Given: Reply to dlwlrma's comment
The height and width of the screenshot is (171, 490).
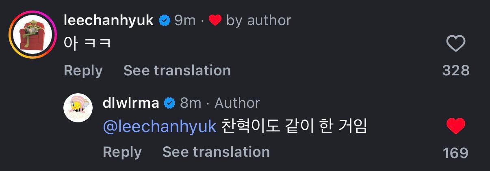Looking at the screenshot, I should click(x=122, y=152).
